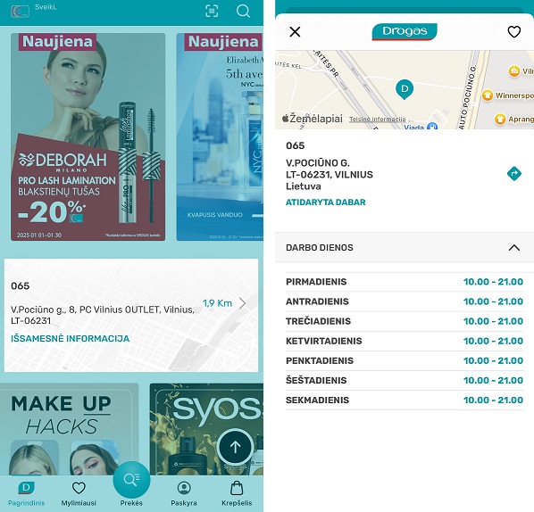Open the MAKE UP HACKS banner
The image size is (534, 512).
pyautogui.click(x=69, y=429)
